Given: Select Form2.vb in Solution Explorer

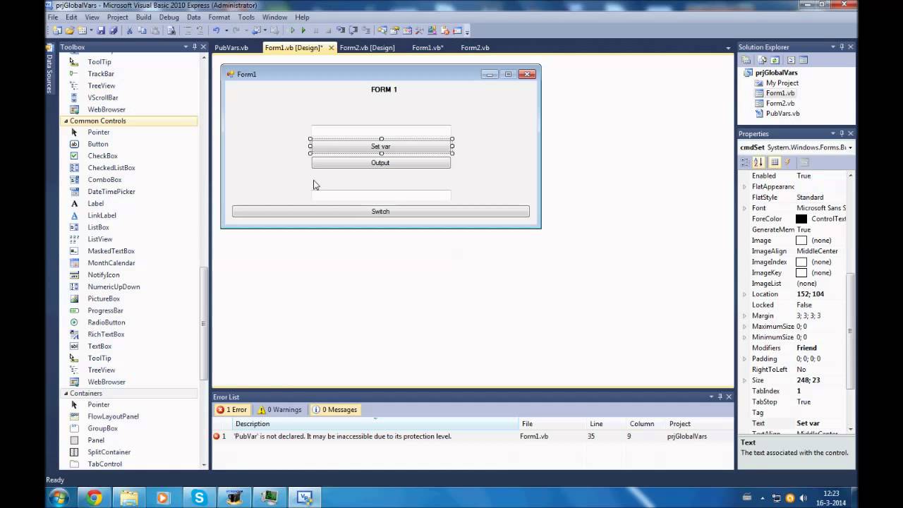Looking at the screenshot, I should [x=780, y=103].
